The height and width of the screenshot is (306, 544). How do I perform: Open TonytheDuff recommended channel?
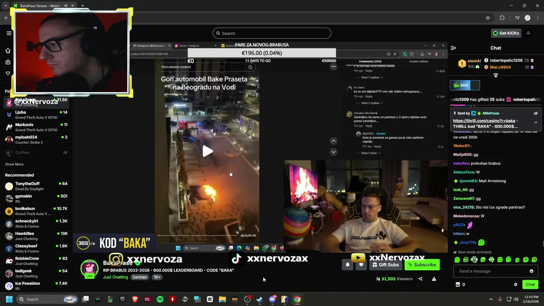(36, 186)
